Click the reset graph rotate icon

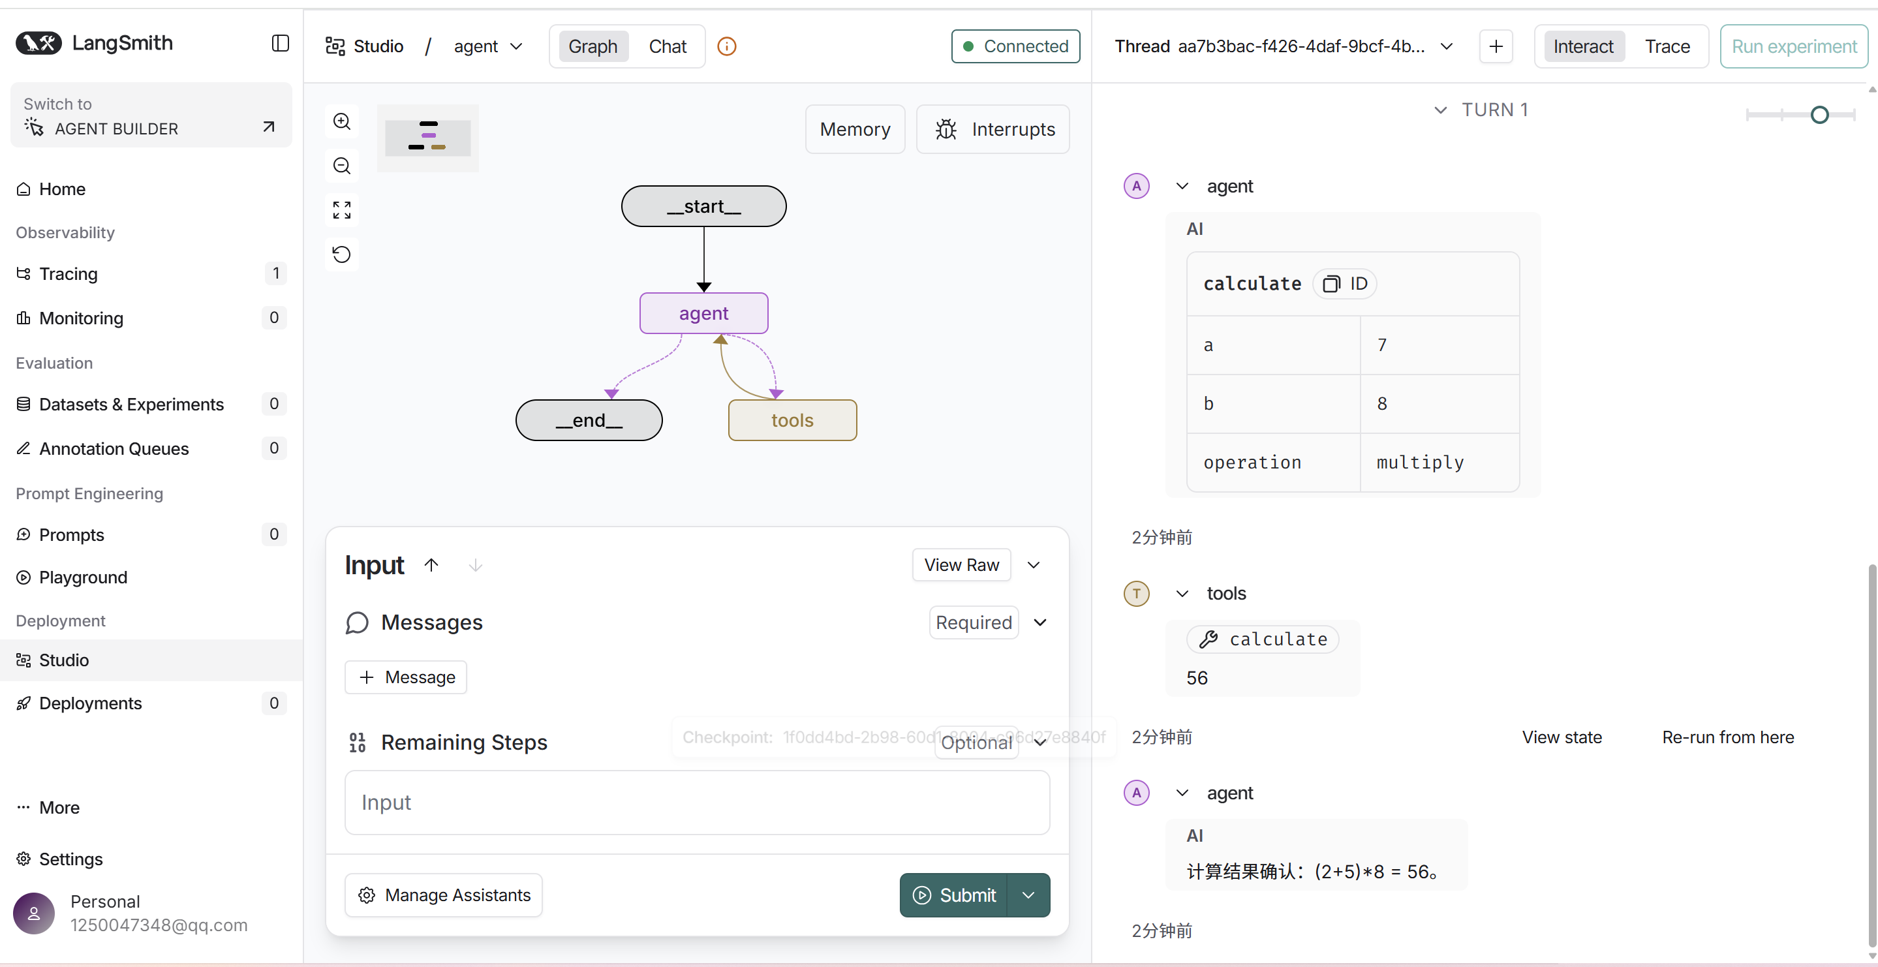[342, 254]
